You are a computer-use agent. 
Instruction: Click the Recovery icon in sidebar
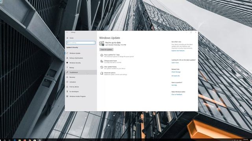coord(67,77)
